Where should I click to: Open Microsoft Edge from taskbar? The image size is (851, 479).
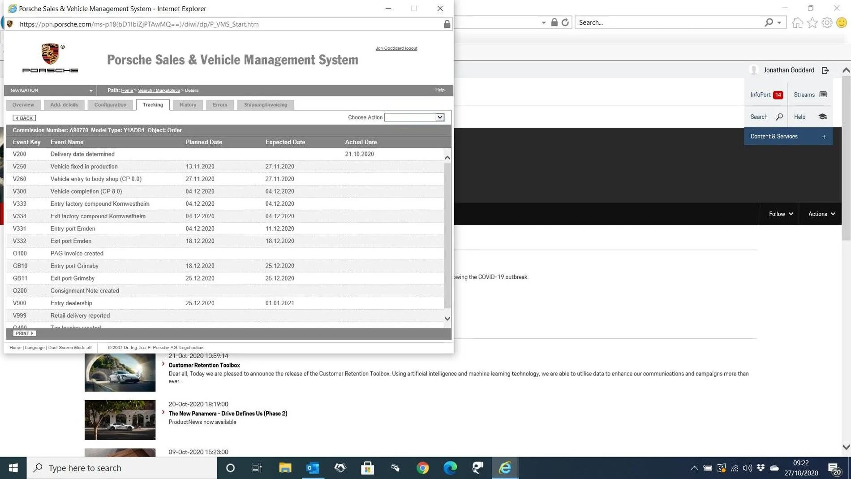coord(450,468)
